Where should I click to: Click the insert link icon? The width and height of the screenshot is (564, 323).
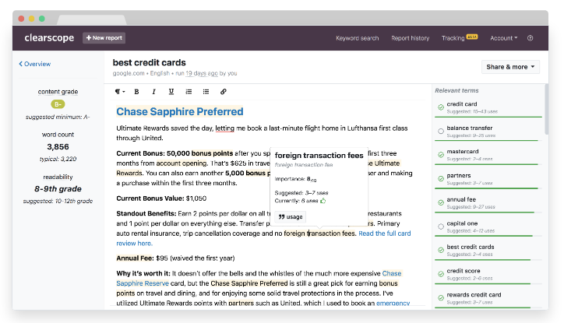224,92
